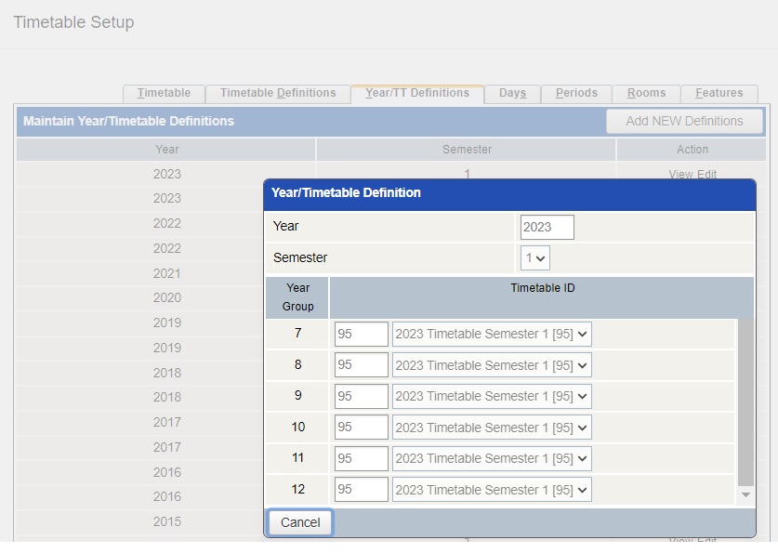This screenshot has width=778, height=553.
Task: Expand the Timetable ID dropdown for Year Group 11
Action: click(x=492, y=458)
